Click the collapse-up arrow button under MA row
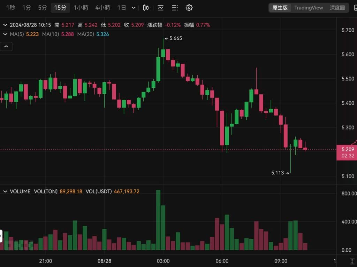 point(6,46)
